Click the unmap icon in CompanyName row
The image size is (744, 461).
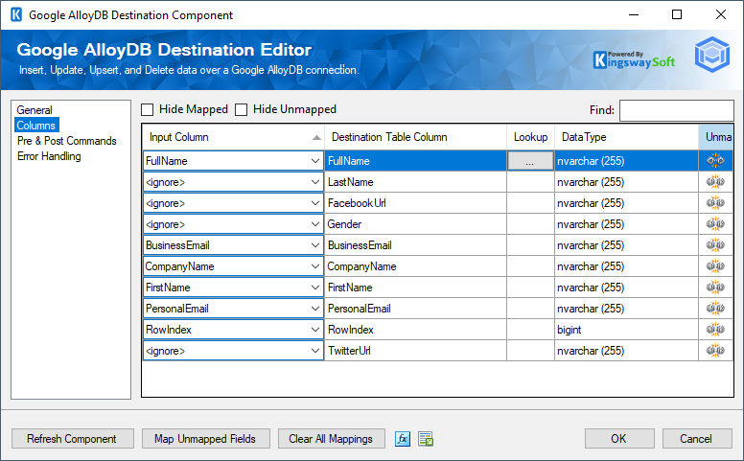click(x=715, y=266)
